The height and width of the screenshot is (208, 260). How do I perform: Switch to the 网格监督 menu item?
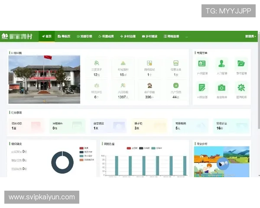pos(171,36)
